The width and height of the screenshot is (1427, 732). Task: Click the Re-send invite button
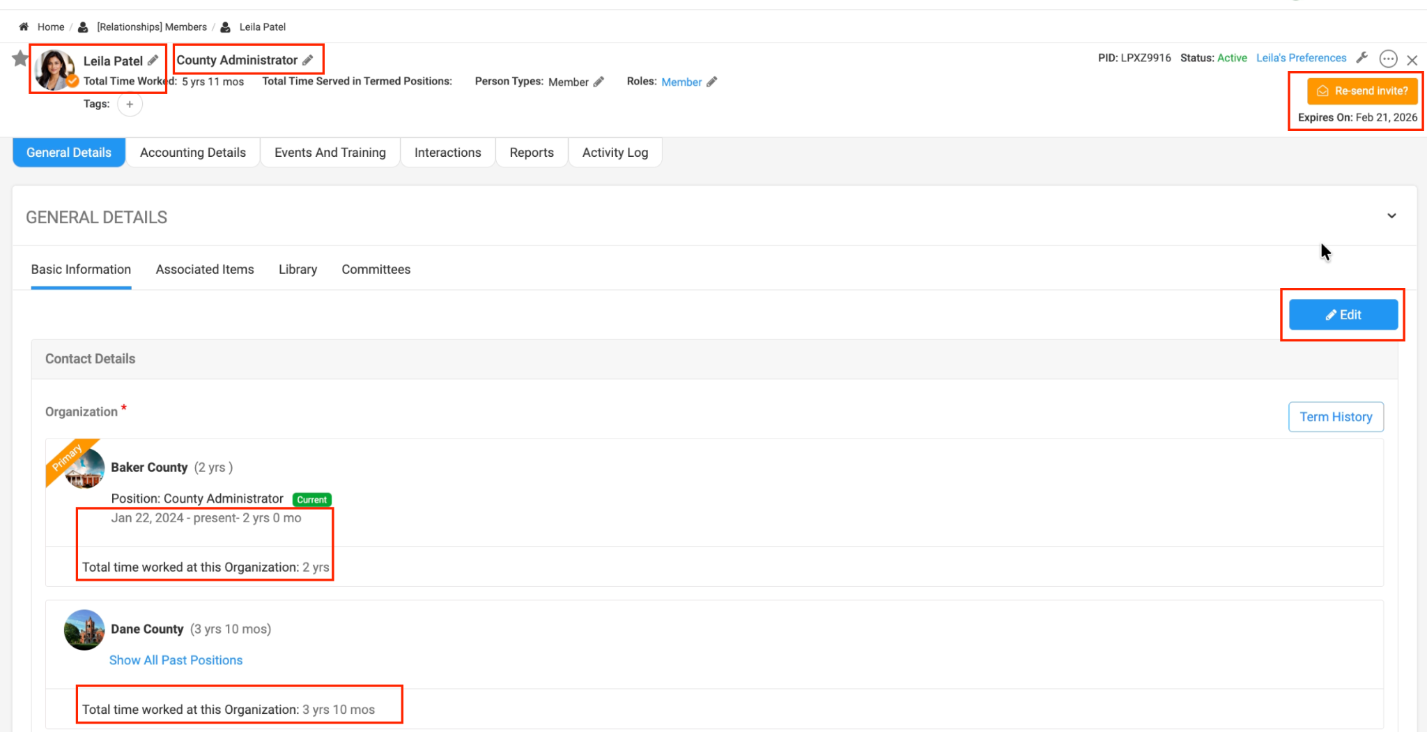(x=1362, y=91)
